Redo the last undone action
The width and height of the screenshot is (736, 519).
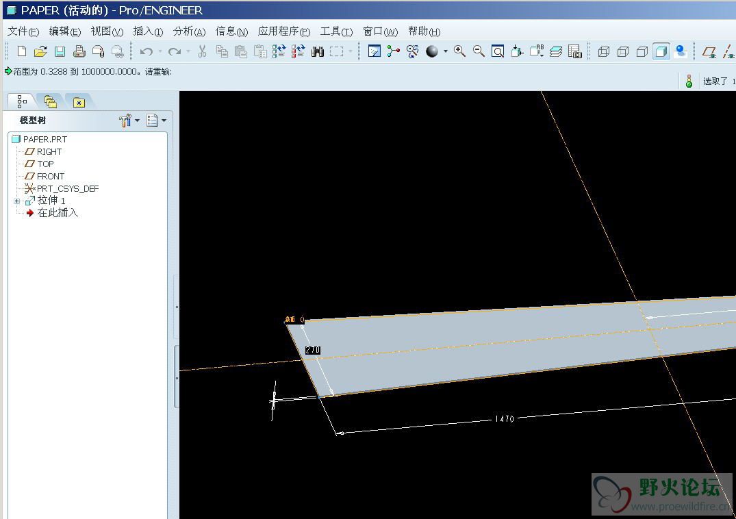175,51
